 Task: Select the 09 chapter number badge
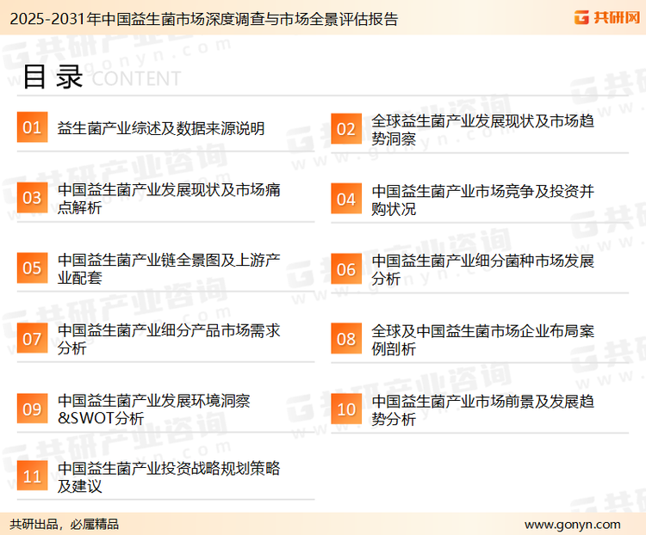click(33, 409)
